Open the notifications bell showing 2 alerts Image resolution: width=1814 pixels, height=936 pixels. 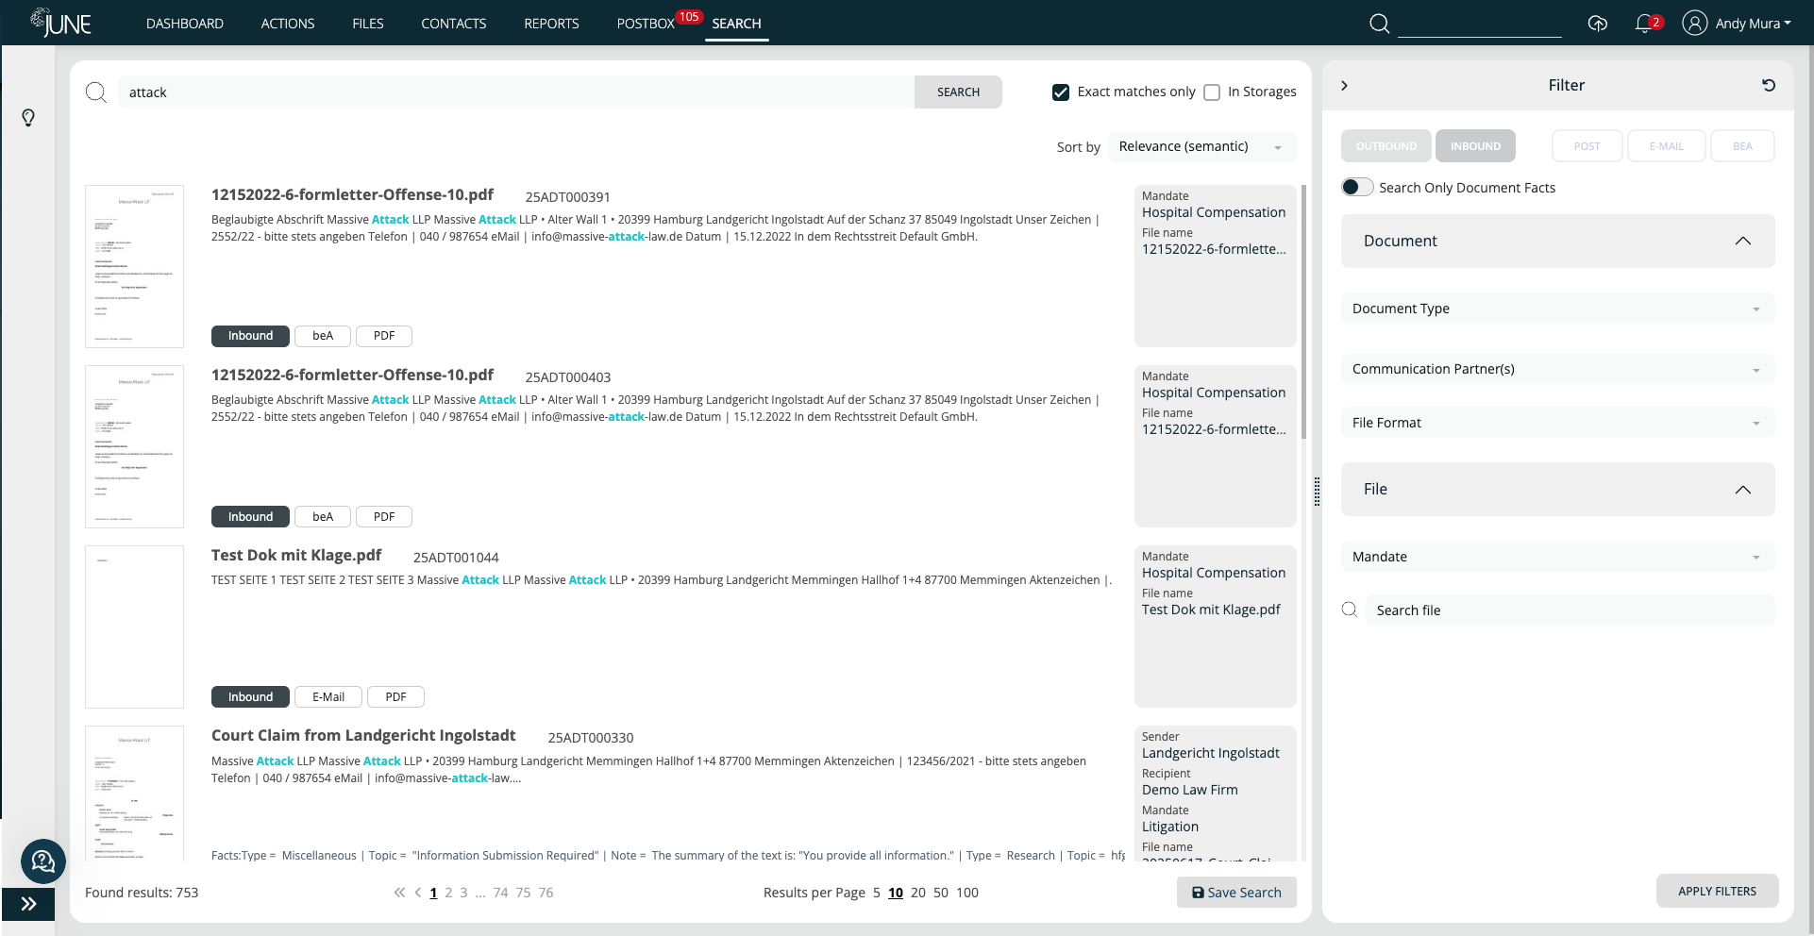click(x=1644, y=23)
